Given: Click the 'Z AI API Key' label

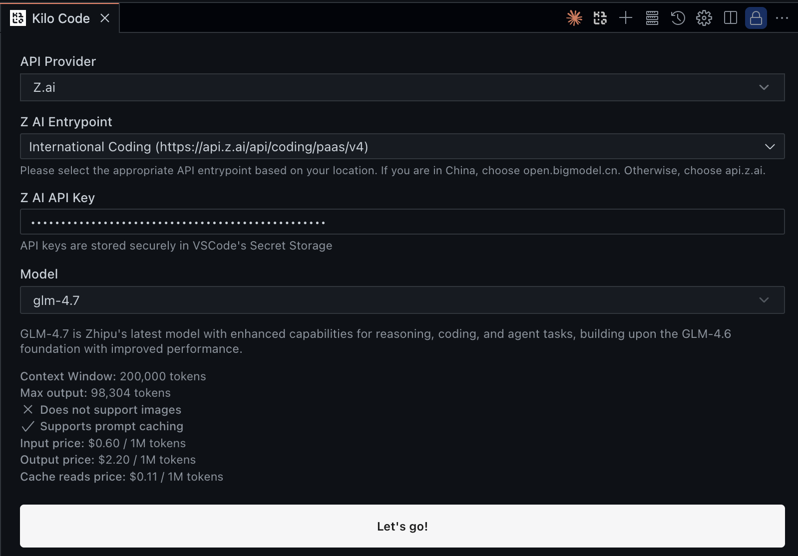Looking at the screenshot, I should tap(57, 198).
